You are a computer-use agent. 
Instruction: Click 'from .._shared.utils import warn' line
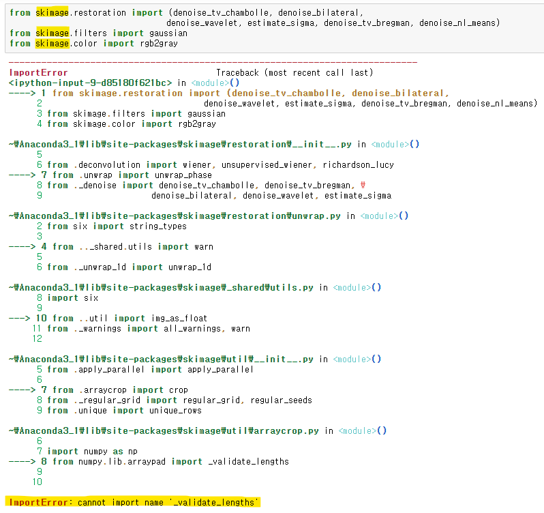[132, 247]
